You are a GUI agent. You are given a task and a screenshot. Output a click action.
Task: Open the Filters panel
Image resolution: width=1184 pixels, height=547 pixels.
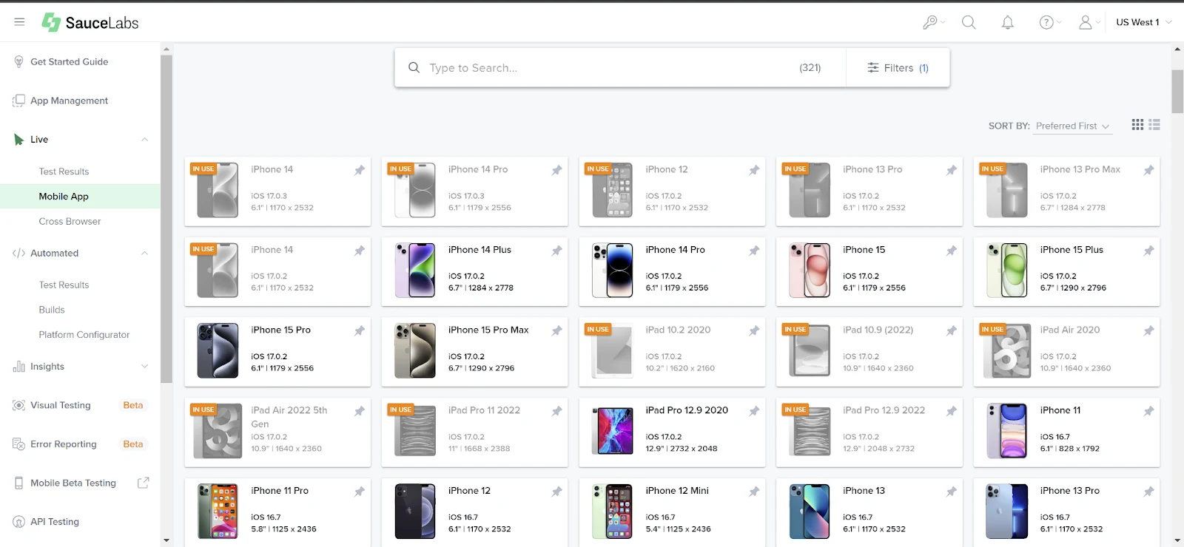[x=898, y=68]
